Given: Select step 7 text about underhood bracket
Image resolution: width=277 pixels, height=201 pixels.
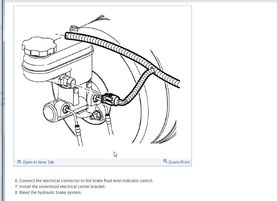Looking at the screenshot, I should [x=60, y=187].
